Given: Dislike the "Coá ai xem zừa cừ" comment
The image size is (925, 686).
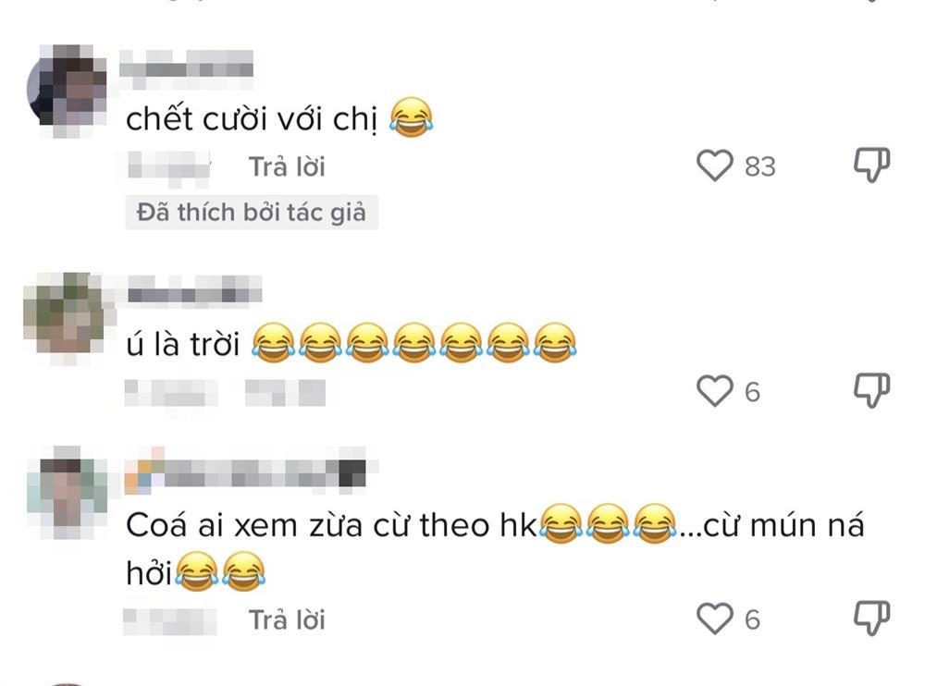Looking at the screenshot, I should click(871, 618).
